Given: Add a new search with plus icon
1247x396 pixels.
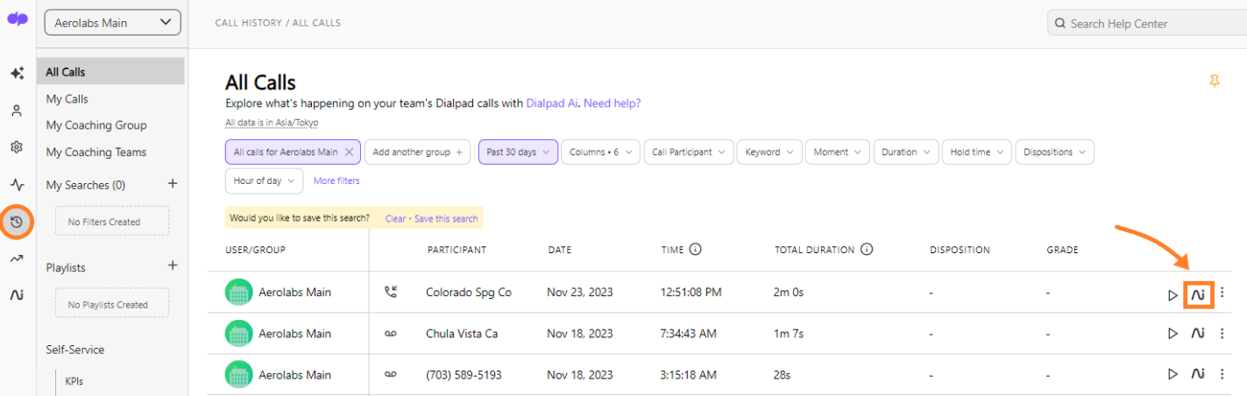Looking at the screenshot, I should coord(173,184).
